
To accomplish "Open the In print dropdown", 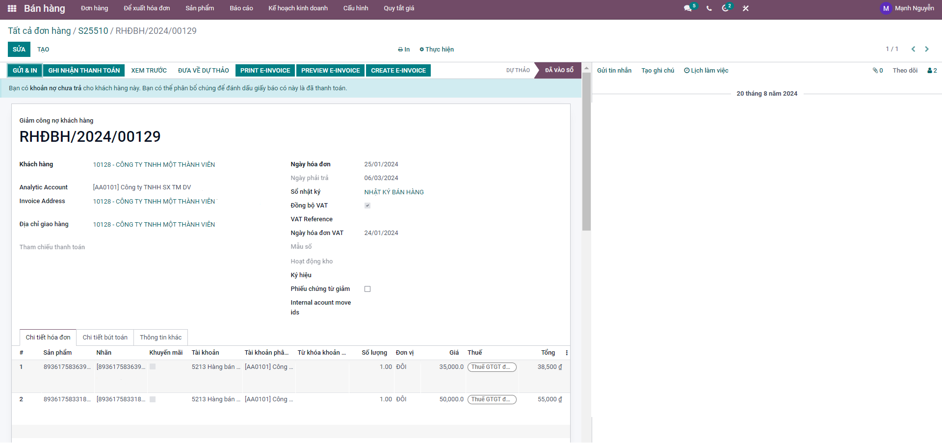I will tap(404, 50).
